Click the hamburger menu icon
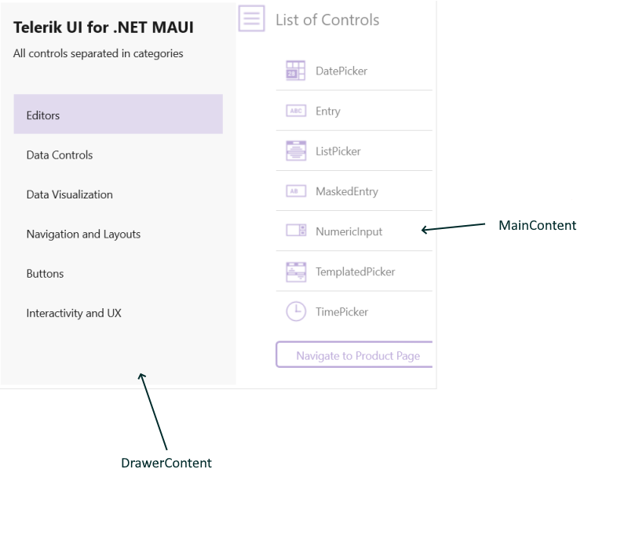Screen dimensions: 628x549 [251, 20]
